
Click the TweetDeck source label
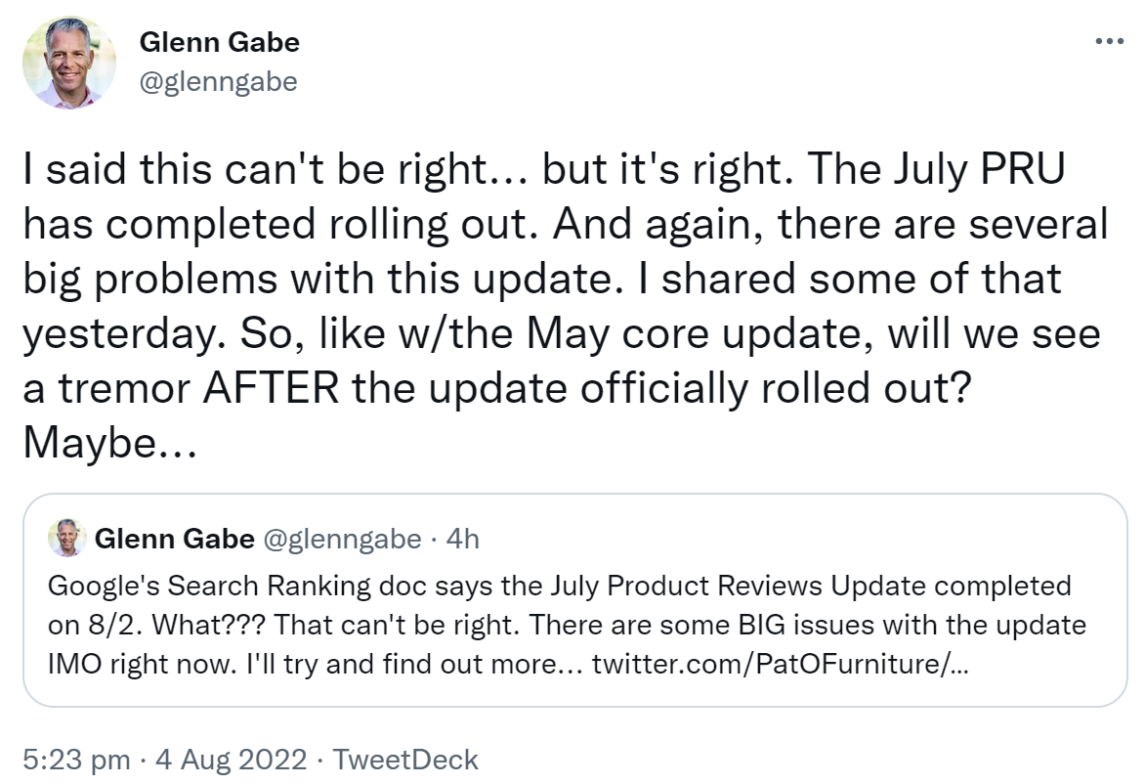(x=406, y=759)
